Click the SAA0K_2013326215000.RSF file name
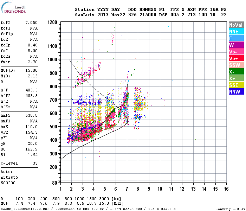246x211 pixels. coord(25,209)
